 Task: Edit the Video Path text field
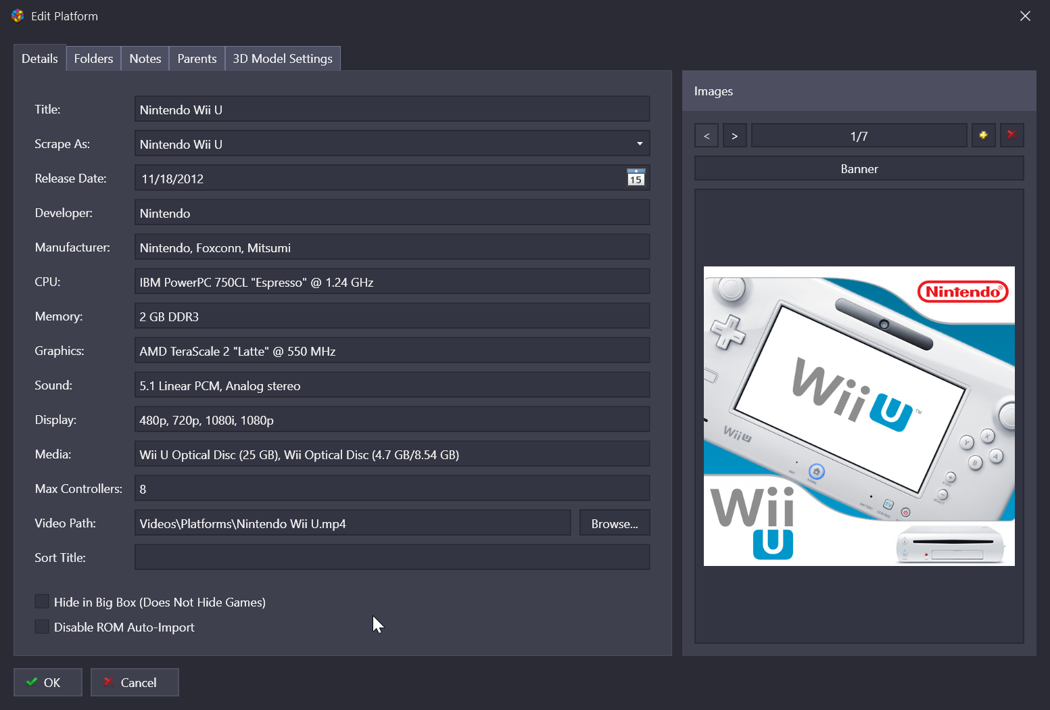(x=353, y=523)
